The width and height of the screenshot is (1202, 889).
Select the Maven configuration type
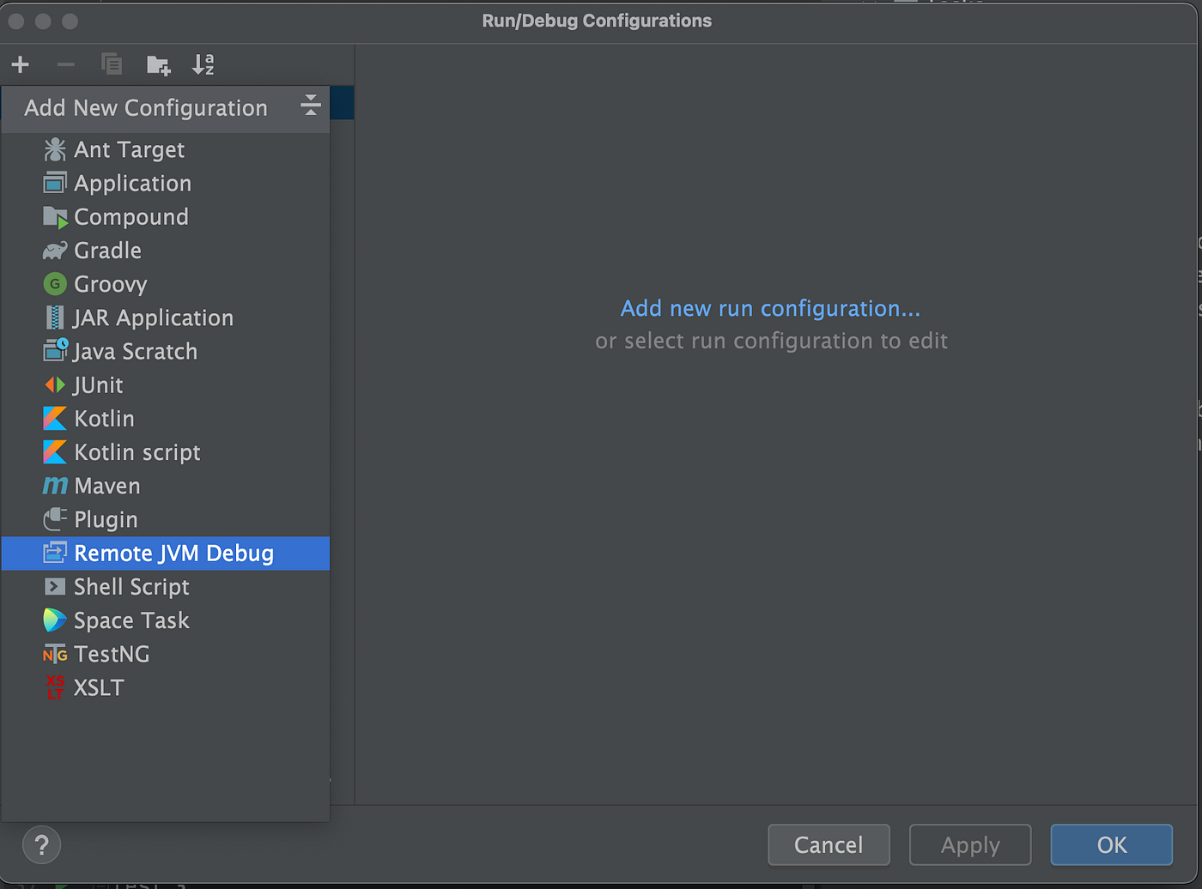coord(106,486)
